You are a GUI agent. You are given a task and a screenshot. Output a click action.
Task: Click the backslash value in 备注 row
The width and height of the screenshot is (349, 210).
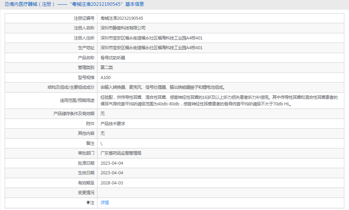pos(101,144)
